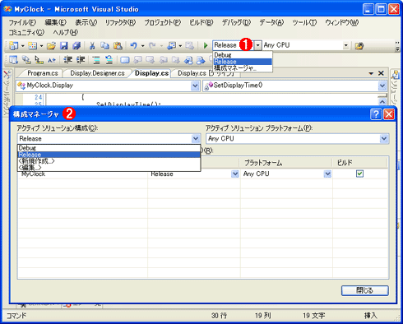Open the Toolbox side panel tab
403x324 pixels.
coord(7,92)
